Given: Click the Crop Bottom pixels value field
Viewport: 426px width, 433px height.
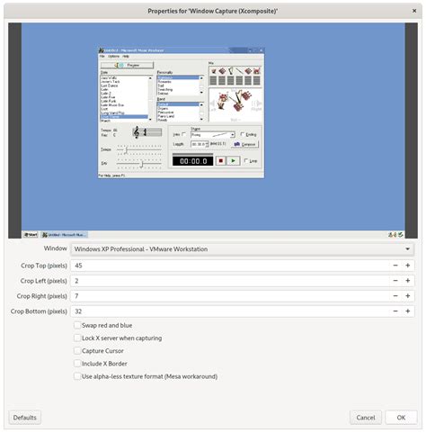Looking at the screenshot, I should (231, 311).
